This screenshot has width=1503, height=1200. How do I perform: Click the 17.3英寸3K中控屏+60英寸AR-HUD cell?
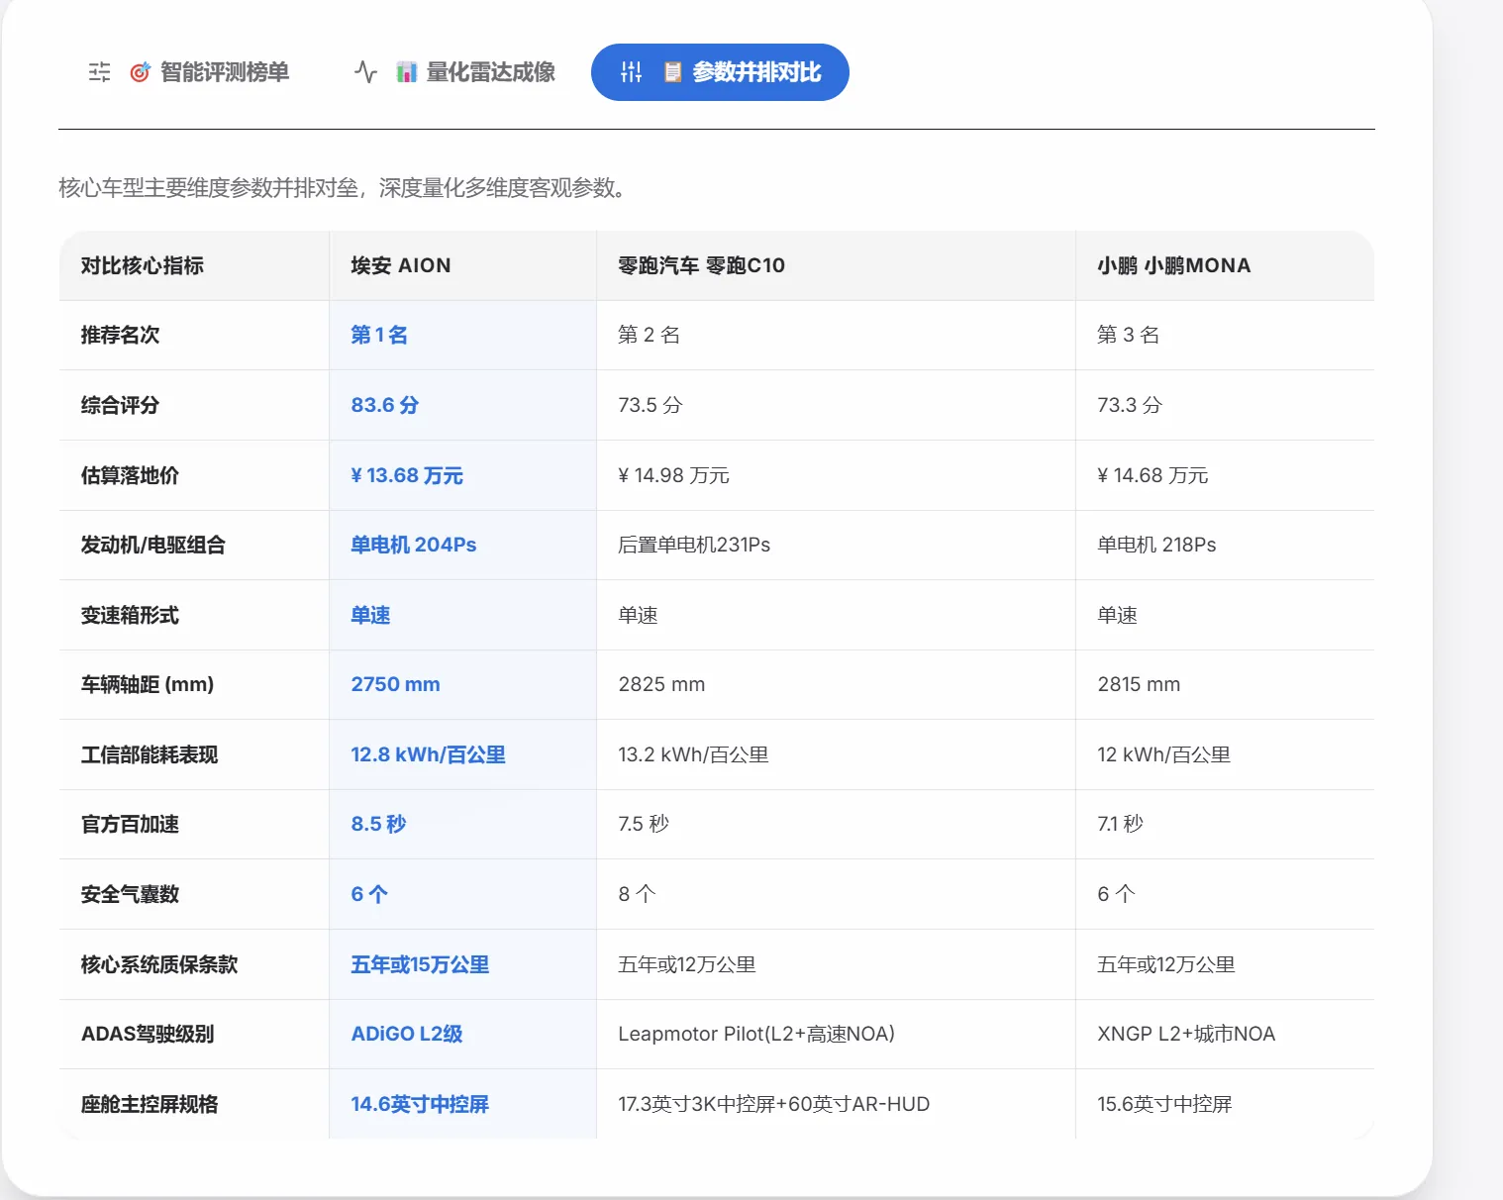click(x=836, y=1104)
